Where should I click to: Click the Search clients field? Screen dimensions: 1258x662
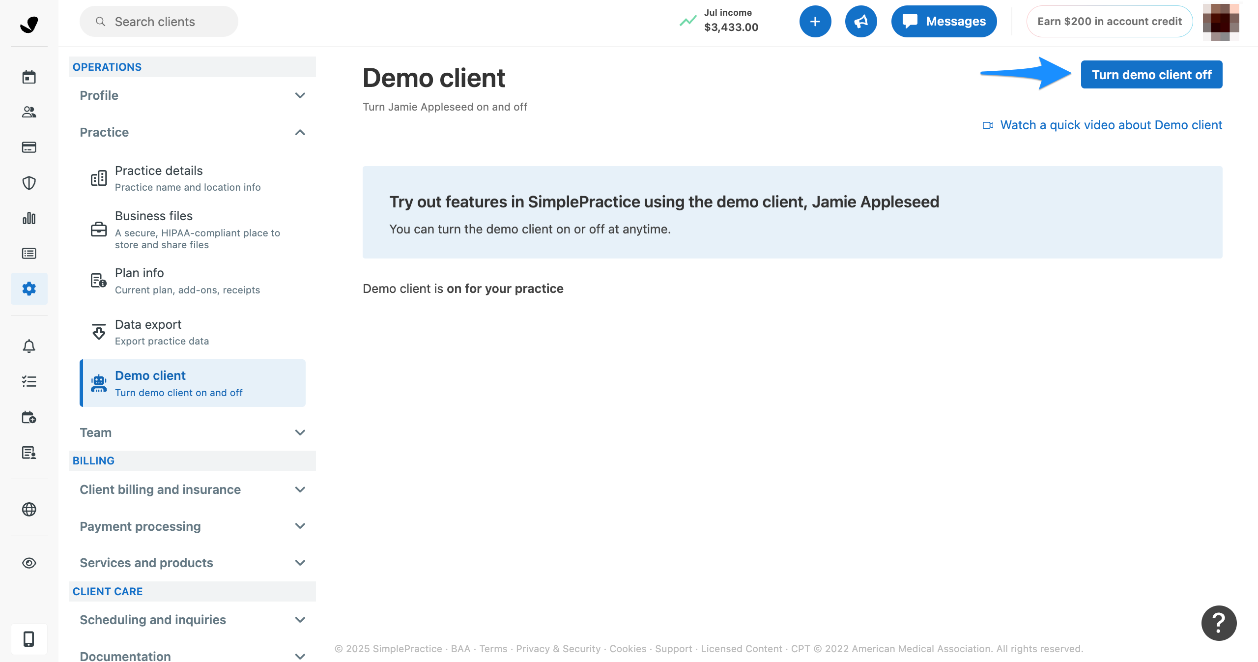159,21
